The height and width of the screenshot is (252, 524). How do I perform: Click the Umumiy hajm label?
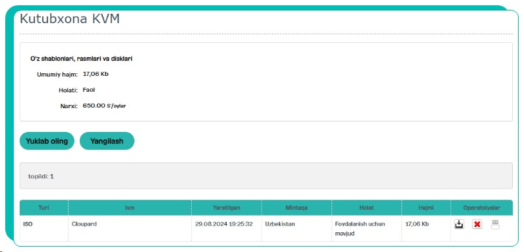pos(57,75)
